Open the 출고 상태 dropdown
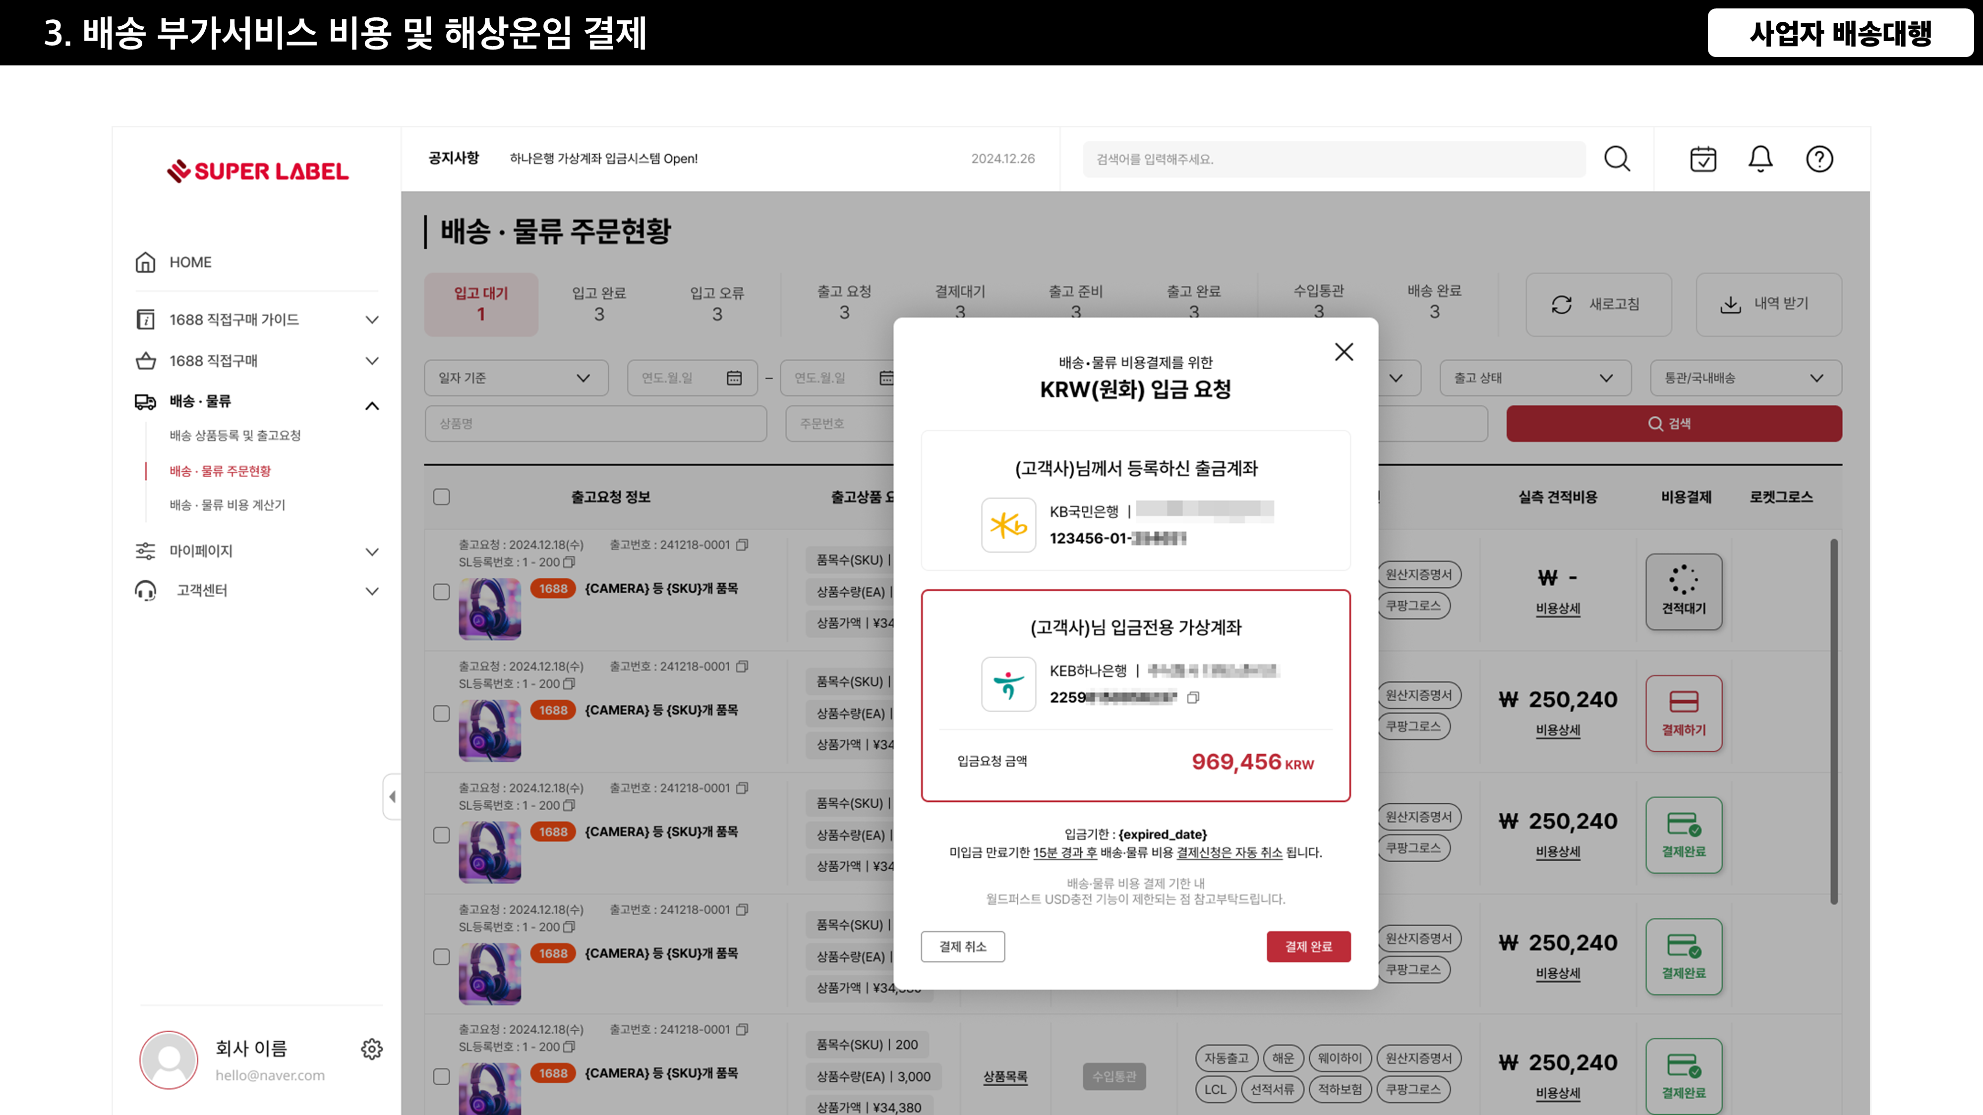The width and height of the screenshot is (1983, 1115). 1535,378
